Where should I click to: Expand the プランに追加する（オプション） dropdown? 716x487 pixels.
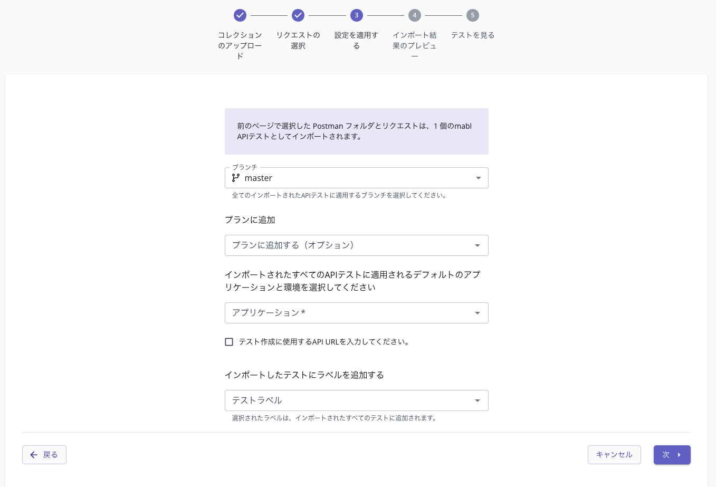[x=357, y=245]
